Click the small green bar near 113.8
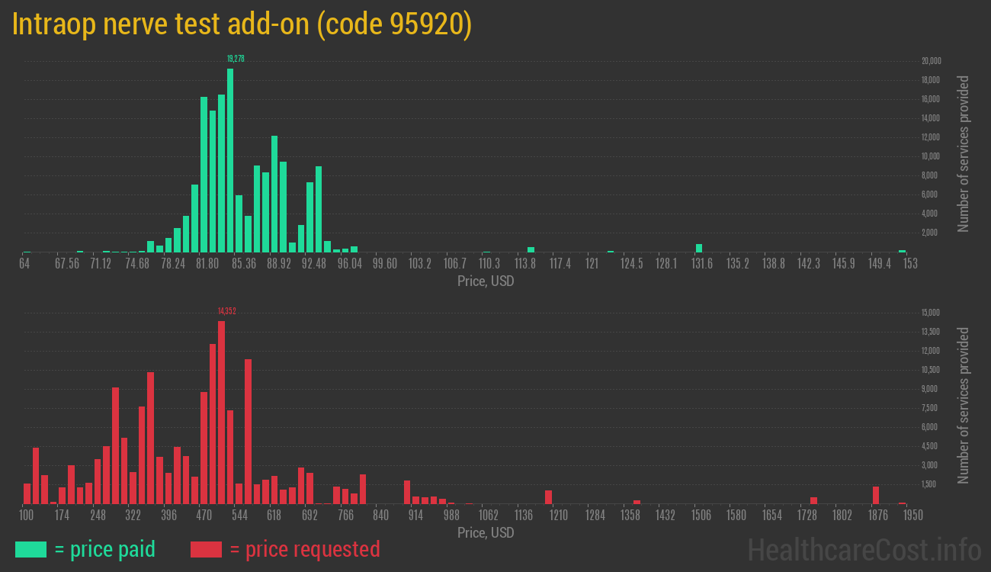 531,249
